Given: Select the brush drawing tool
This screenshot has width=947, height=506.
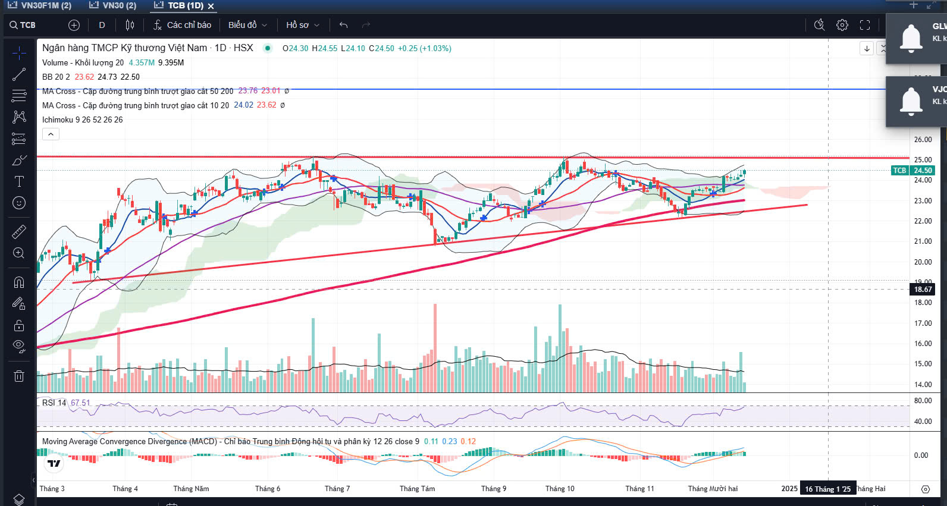Looking at the screenshot, I should (x=19, y=161).
